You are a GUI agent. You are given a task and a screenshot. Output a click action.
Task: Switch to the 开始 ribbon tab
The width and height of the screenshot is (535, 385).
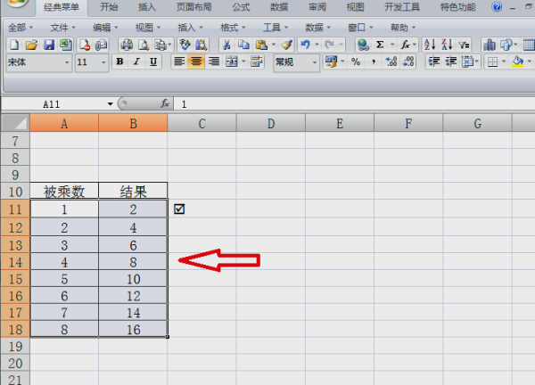pyautogui.click(x=109, y=7)
